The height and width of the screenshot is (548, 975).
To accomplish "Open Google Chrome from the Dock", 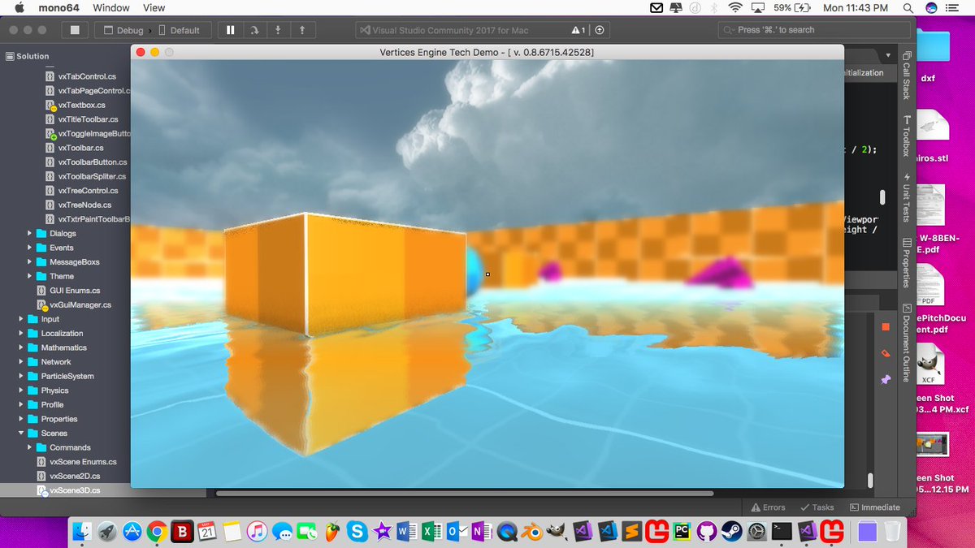I will [x=157, y=532].
